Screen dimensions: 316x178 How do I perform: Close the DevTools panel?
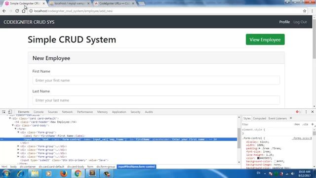[313, 112]
